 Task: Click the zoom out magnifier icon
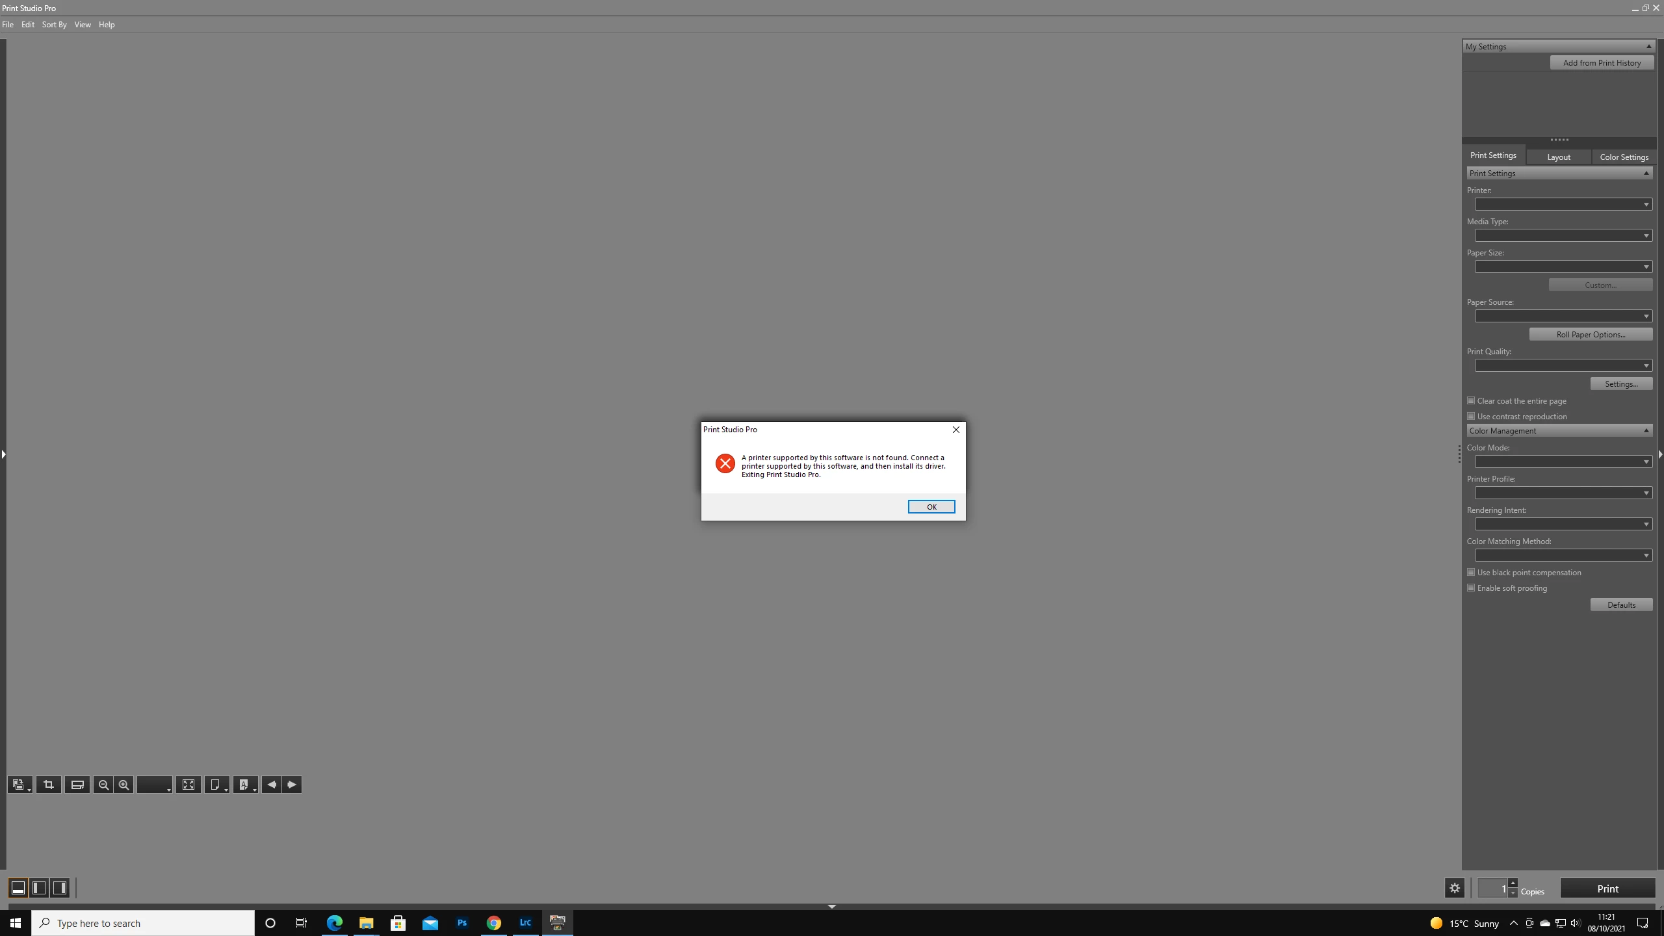103,785
